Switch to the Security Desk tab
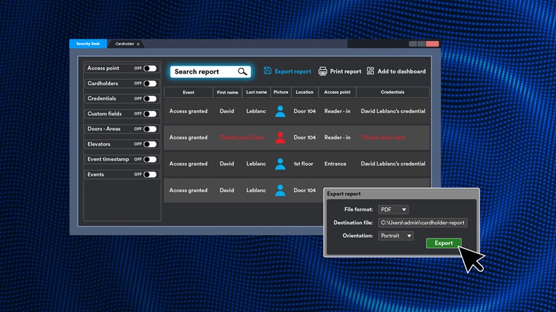The height and width of the screenshot is (312, 556). coord(88,44)
